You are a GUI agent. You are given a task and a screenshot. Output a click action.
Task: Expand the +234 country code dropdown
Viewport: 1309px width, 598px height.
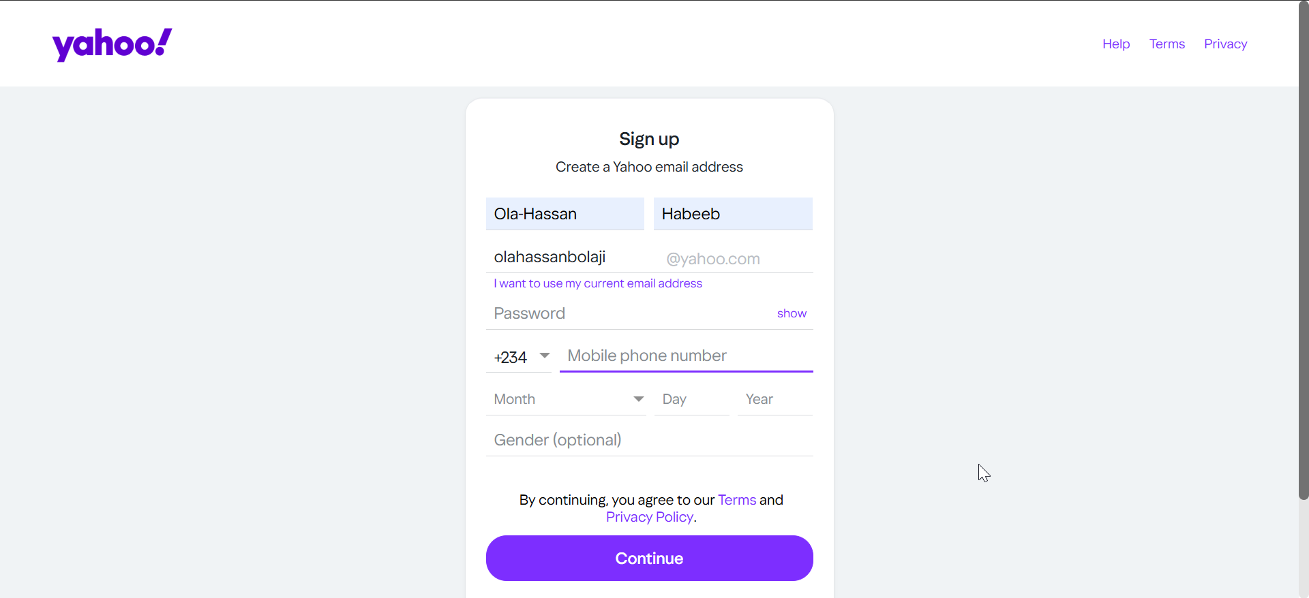[520, 357]
